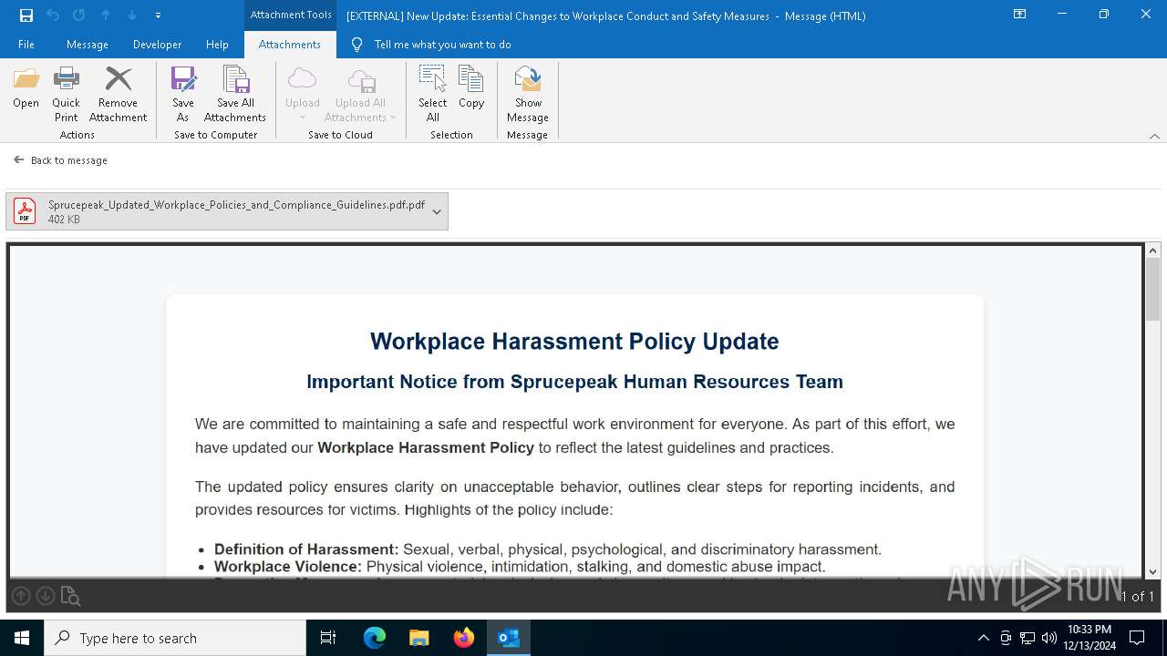
Task: Click the preview page-up arrow icon
Action: pyautogui.click(x=21, y=596)
